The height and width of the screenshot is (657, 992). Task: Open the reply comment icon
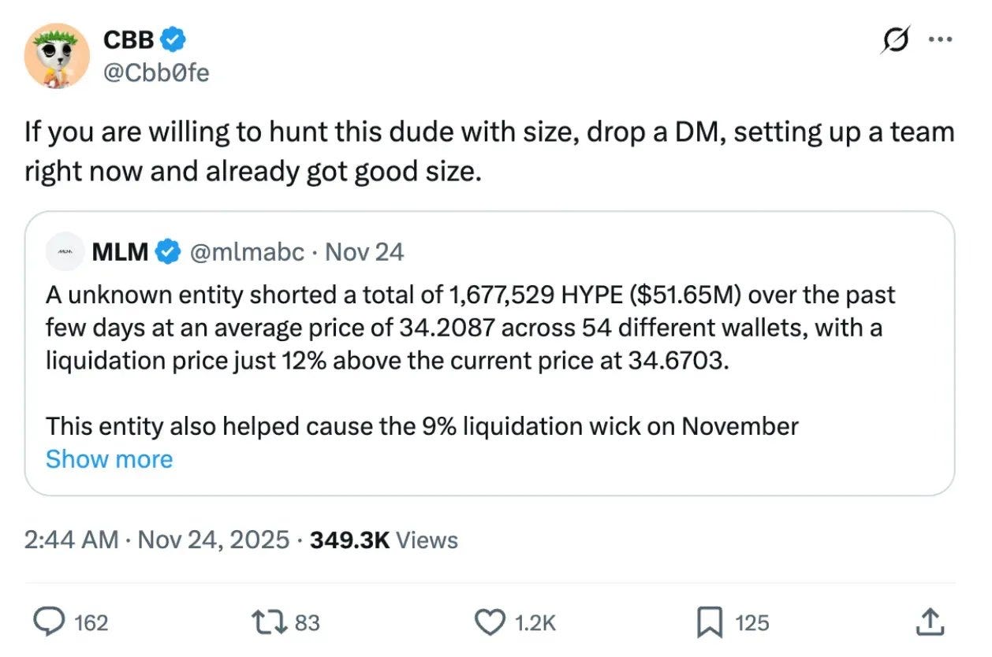pos(51,622)
